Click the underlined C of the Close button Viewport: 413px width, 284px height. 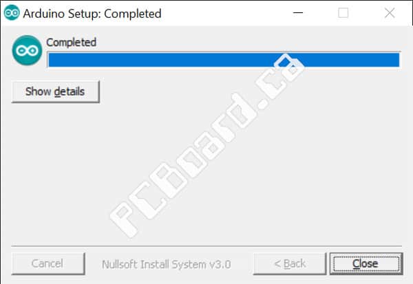pyautogui.click(x=356, y=263)
